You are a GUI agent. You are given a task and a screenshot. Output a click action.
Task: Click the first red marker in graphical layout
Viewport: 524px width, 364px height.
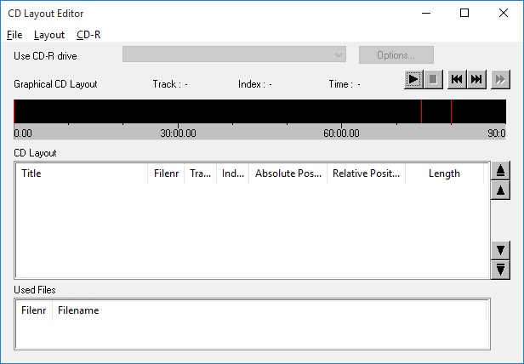421,111
